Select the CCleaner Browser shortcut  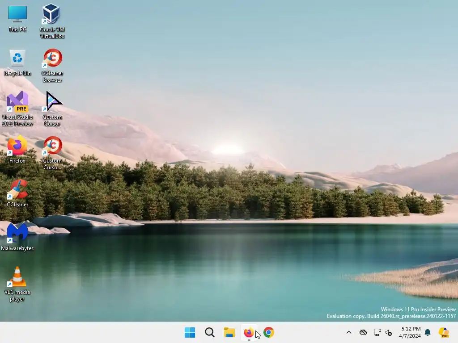[52, 65]
